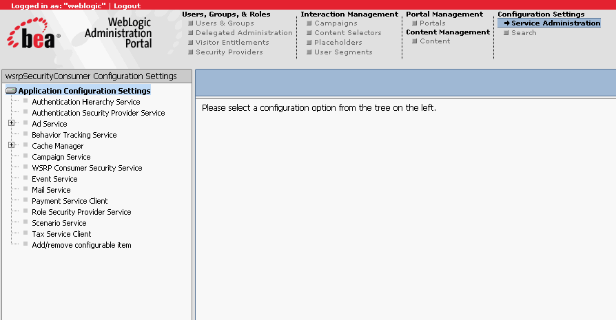Click the square bullet next to Users & Groups
Screen dimensions: 616x320
tap(191, 23)
